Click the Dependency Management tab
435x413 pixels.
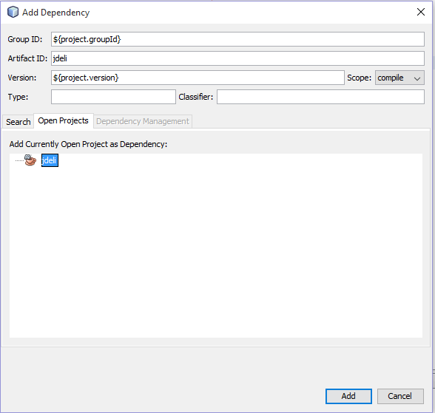143,122
